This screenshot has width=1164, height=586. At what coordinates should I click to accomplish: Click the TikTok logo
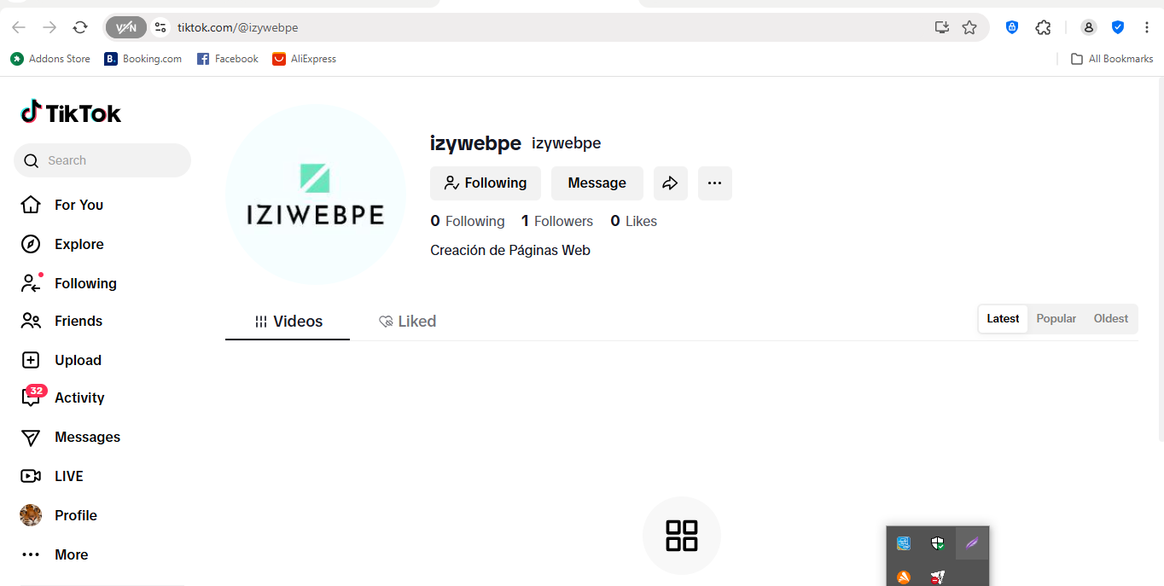71,113
